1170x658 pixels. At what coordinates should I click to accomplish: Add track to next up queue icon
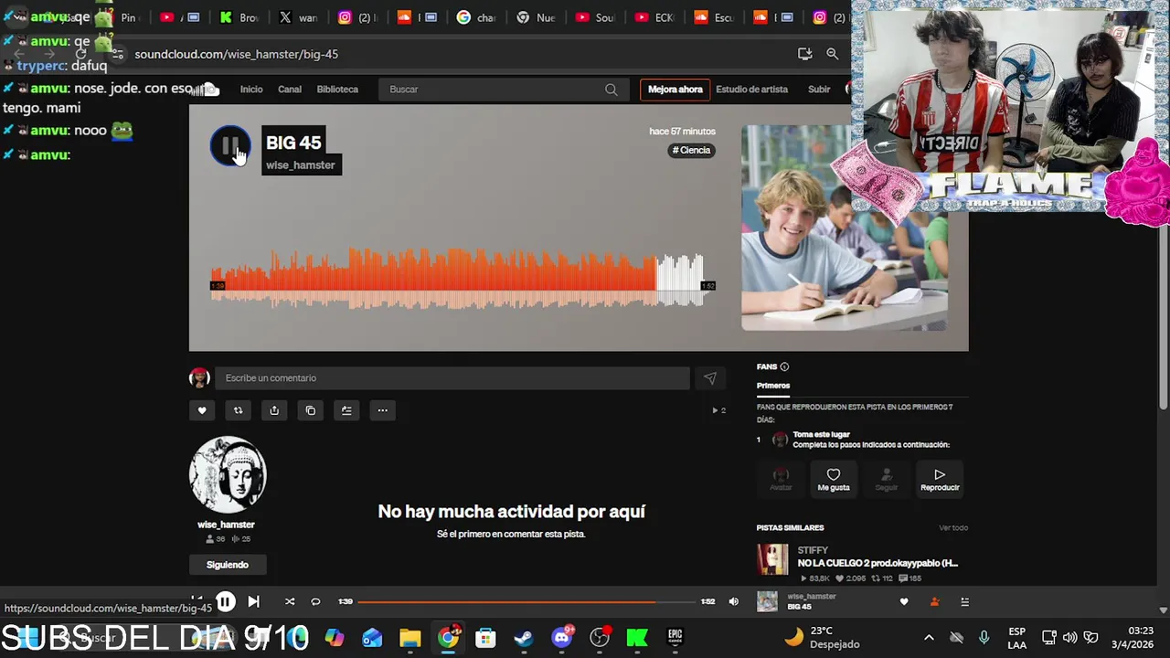click(x=346, y=410)
